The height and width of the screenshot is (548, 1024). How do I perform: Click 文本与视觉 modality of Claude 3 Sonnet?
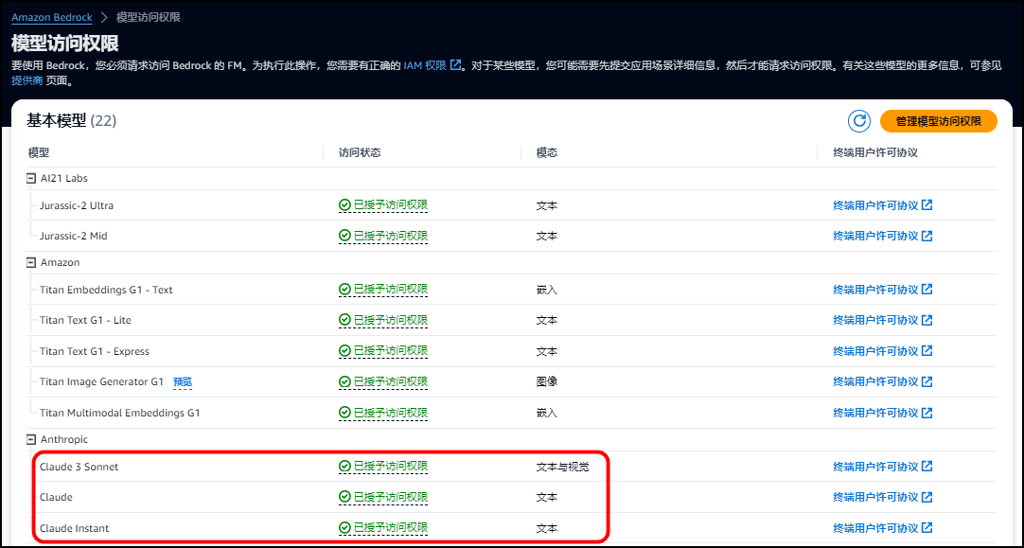pos(562,467)
